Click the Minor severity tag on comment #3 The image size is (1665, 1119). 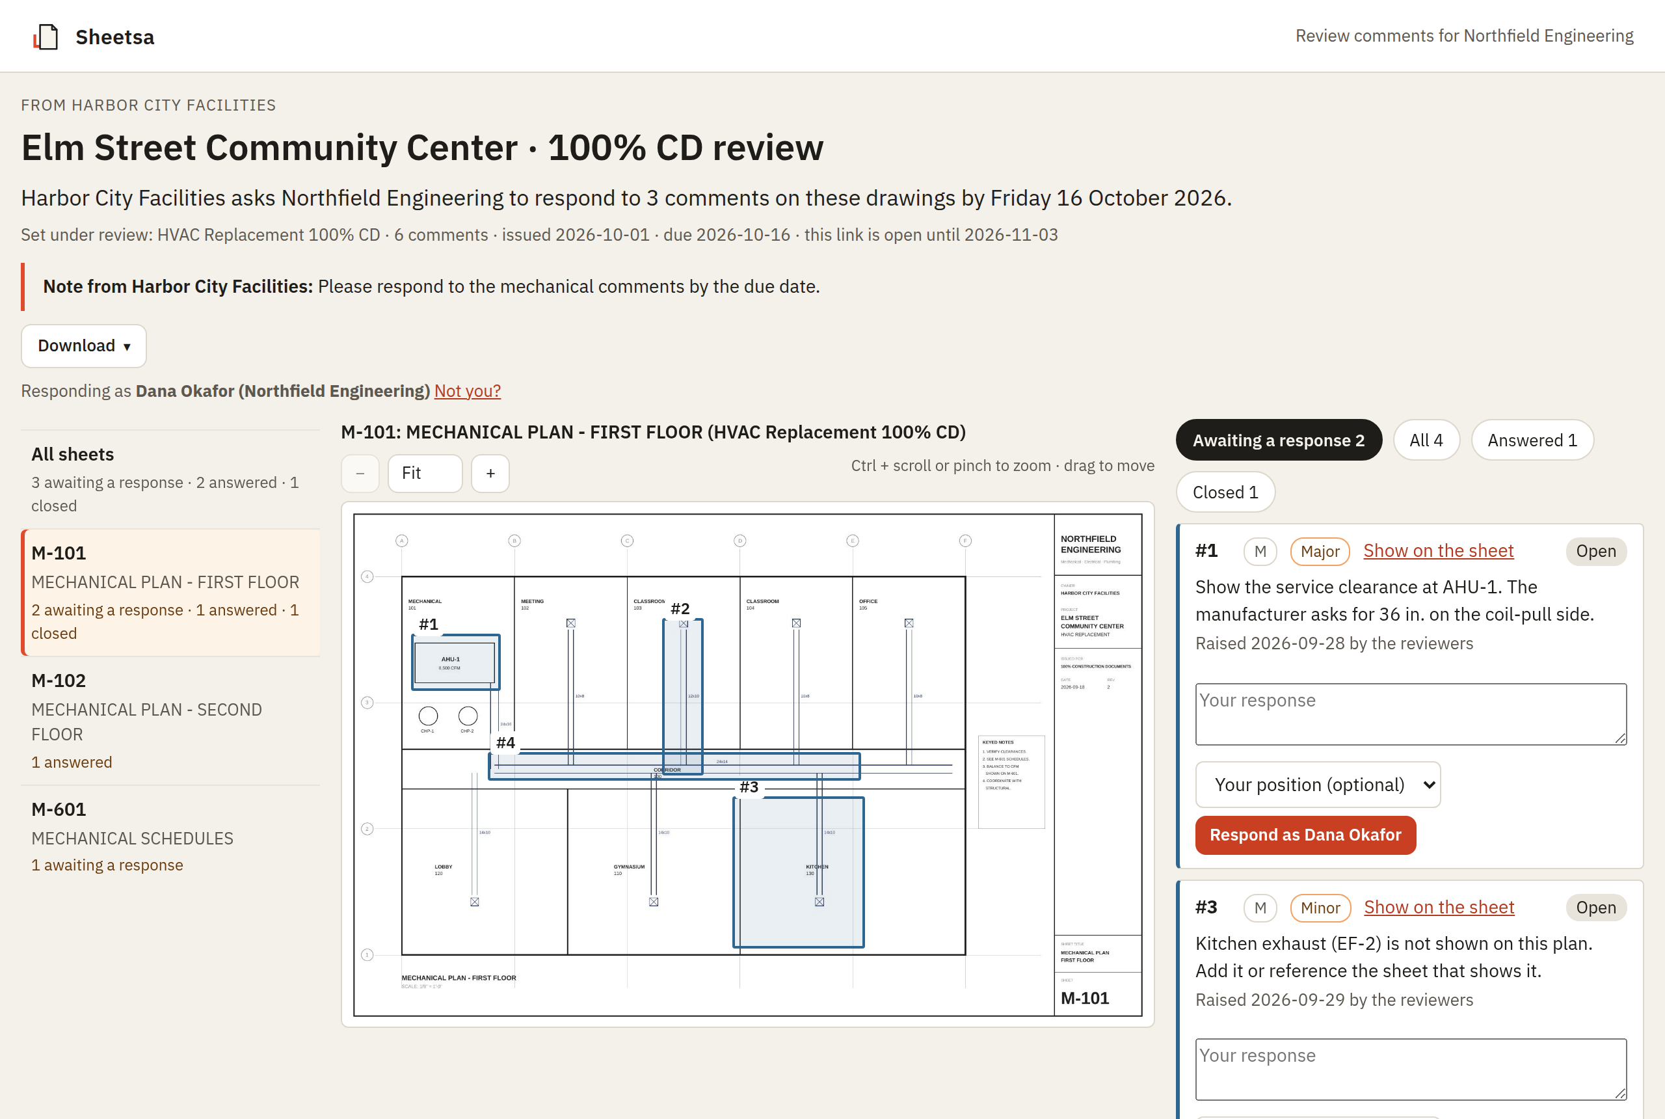1320,908
